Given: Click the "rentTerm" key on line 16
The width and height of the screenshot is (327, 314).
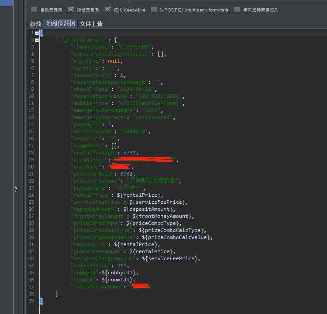Looking at the screenshot, I should [86, 138].
